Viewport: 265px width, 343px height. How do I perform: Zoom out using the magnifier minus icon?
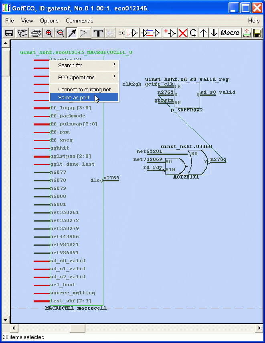(x=61, y=33)
